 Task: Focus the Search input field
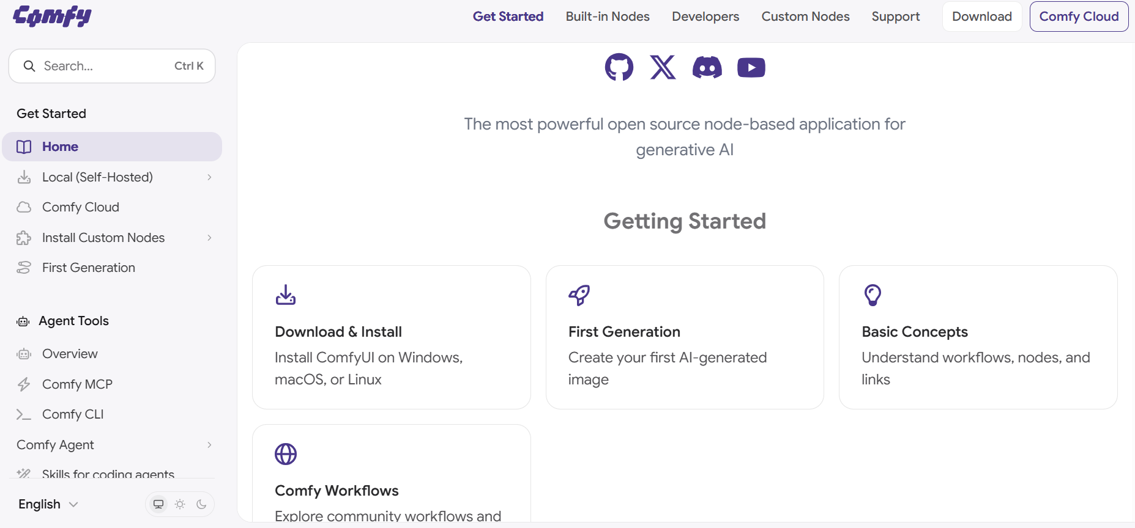[x=112, y=66]
